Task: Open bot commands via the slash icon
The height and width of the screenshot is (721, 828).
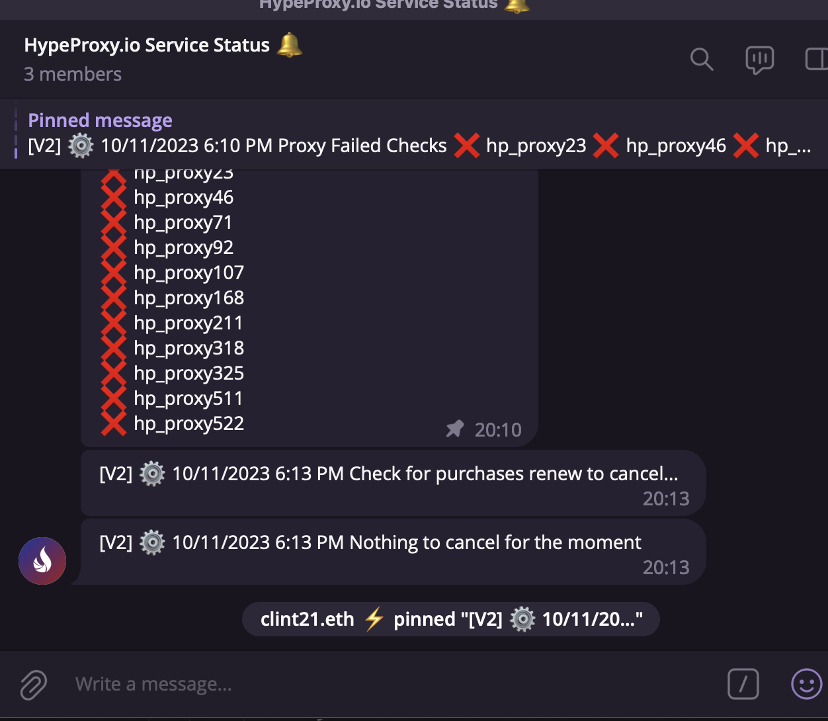Action: [x=743, y=685]
